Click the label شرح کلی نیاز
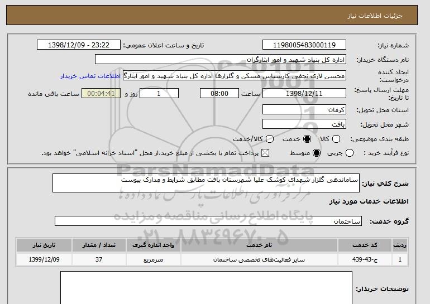This screenshot has height=304, width=430. 385,184
